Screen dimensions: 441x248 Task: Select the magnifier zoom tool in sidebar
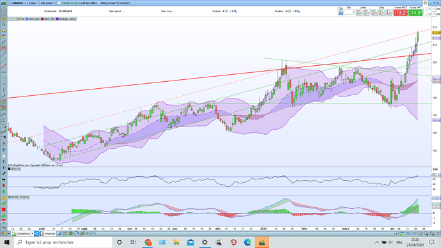4,24
